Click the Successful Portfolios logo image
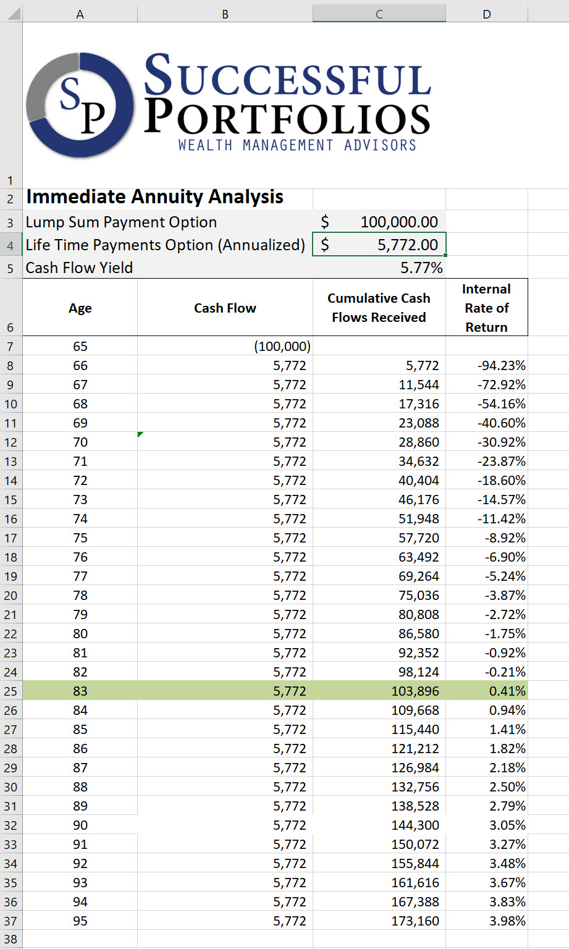Image resolution: width=569 pixels, height=949 pixels. click(229, 104)
